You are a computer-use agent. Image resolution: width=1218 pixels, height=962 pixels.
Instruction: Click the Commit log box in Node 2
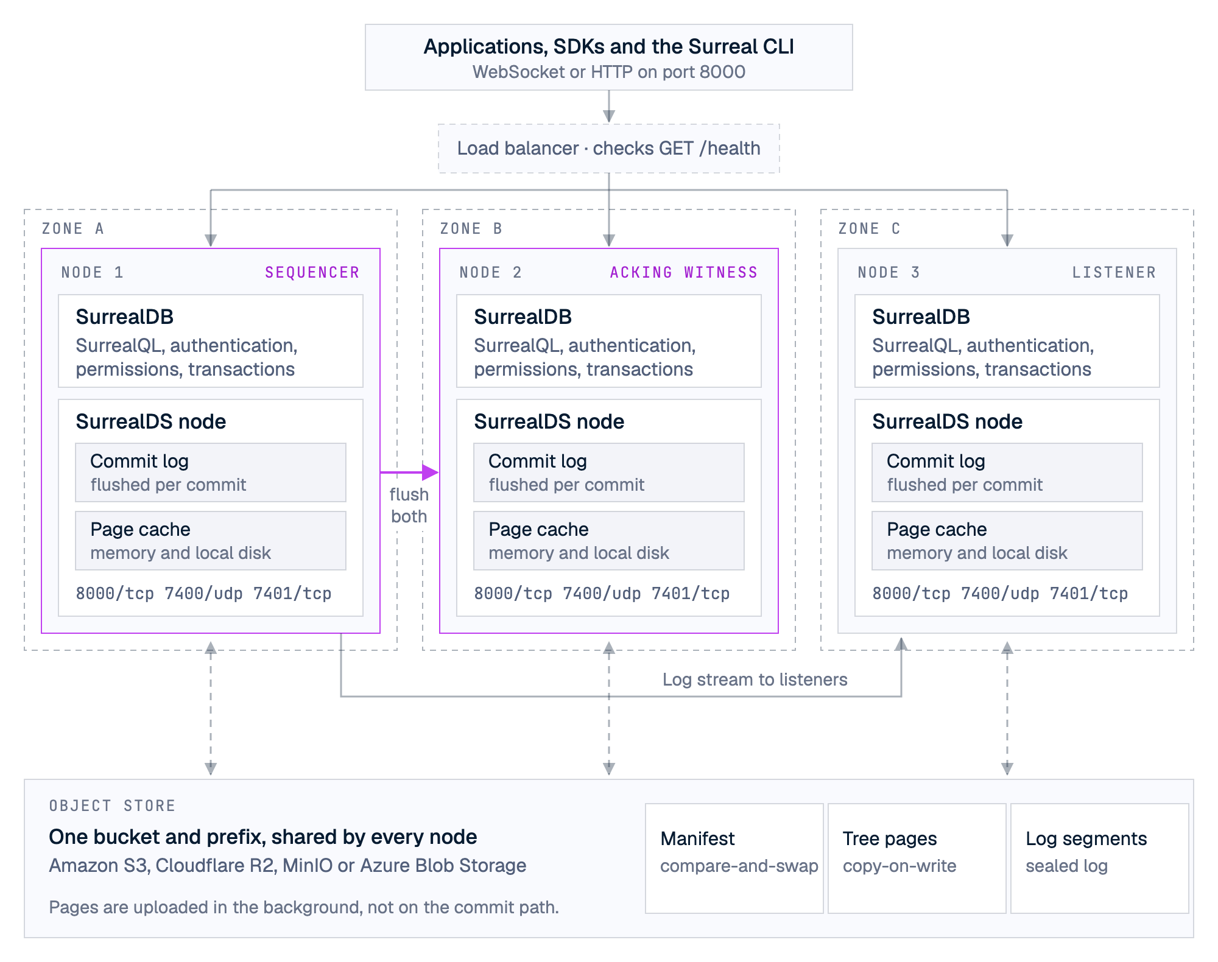point(609,472)
